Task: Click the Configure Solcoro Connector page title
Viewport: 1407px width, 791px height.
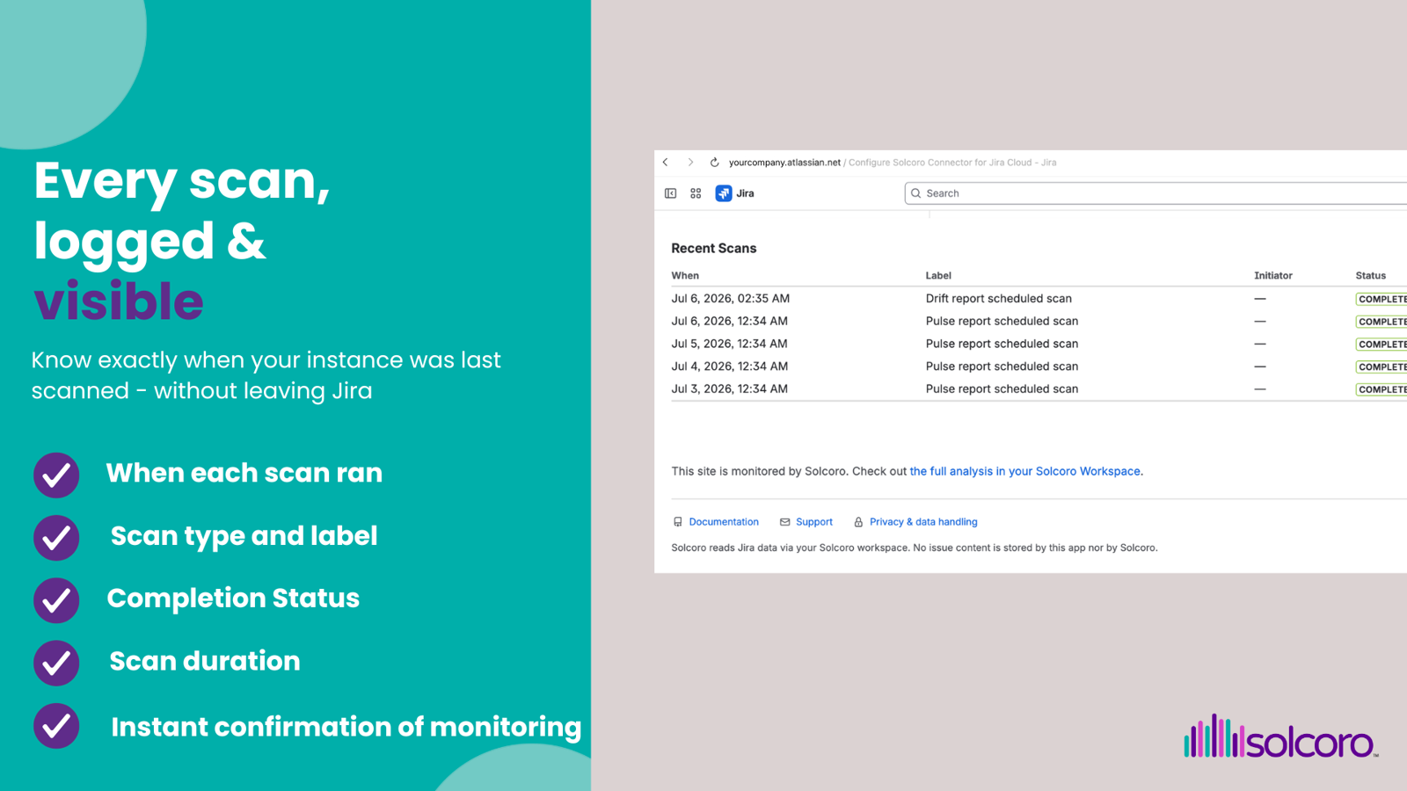Action: pos(952,163)
